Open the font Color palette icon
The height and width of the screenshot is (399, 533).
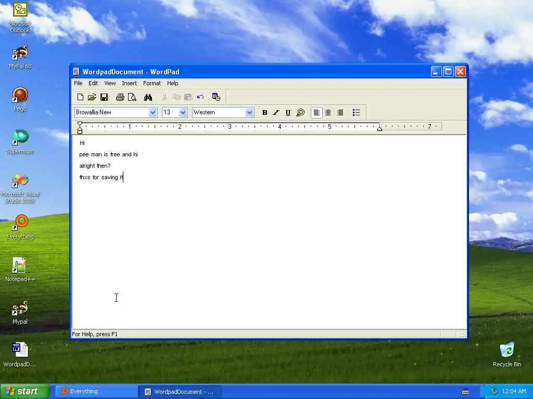click(x=300, y=113)
